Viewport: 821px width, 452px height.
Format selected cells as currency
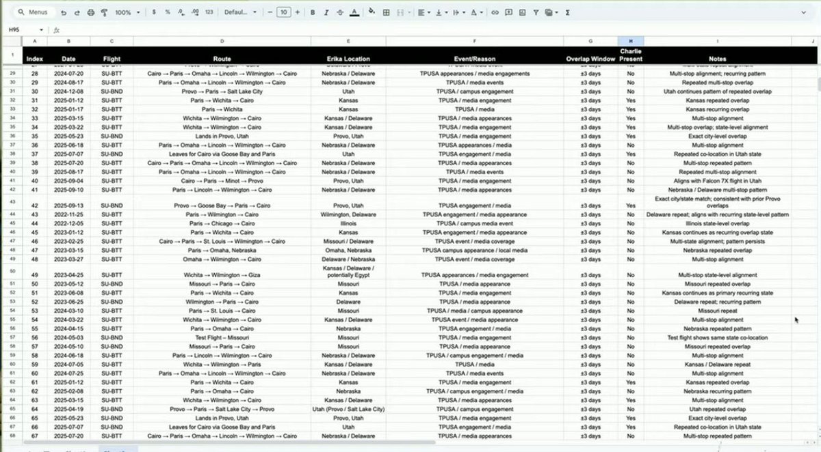(x=154, y=12)
